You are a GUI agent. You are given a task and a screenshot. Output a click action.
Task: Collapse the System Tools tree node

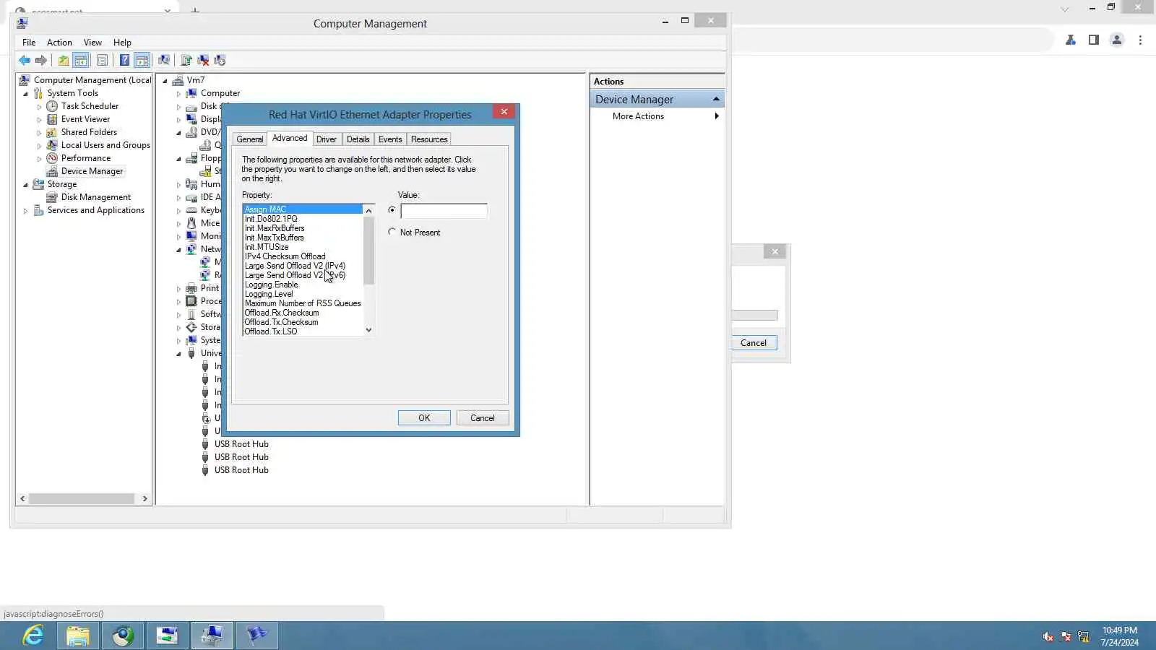pyautogui.click(x=25, y=94)
